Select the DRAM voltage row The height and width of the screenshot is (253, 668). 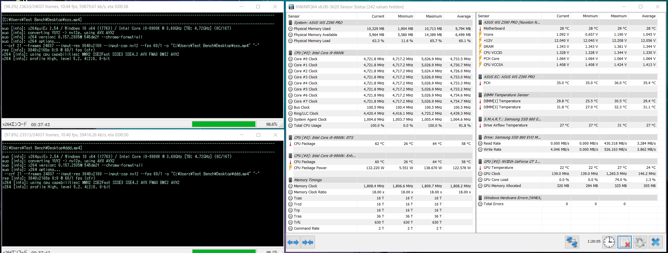tap(567, 46)
